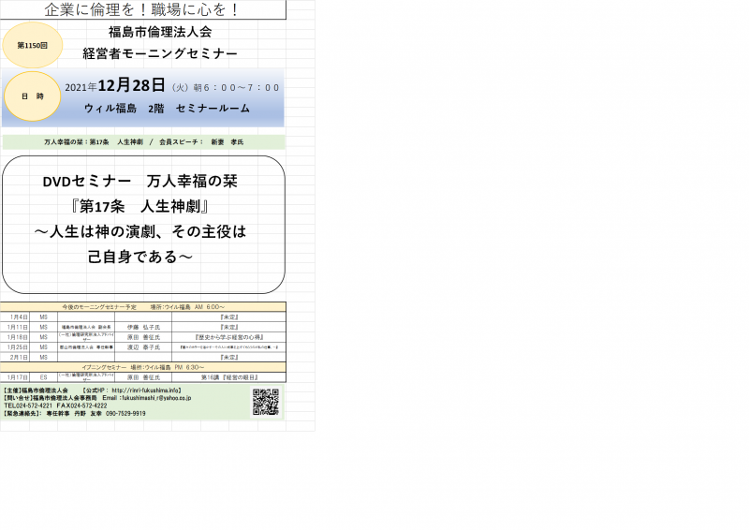Click the QR code image
The image size is (749, 530).
(x=266, y=402)
